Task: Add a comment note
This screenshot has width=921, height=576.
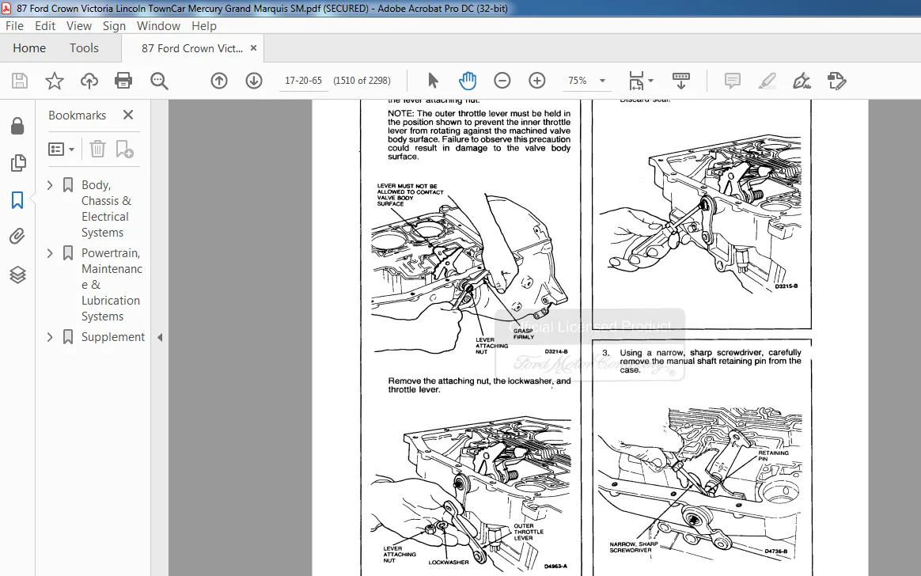Action: point(733,81)
